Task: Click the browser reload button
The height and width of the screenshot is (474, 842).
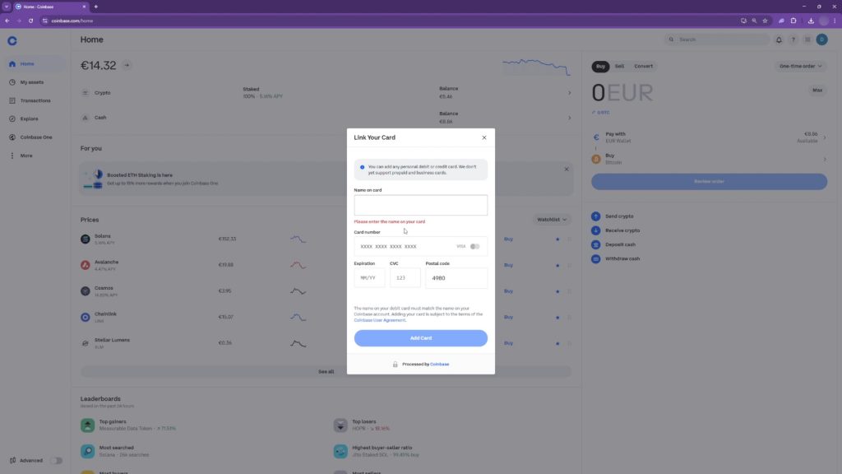Action: tap(30, 21)
